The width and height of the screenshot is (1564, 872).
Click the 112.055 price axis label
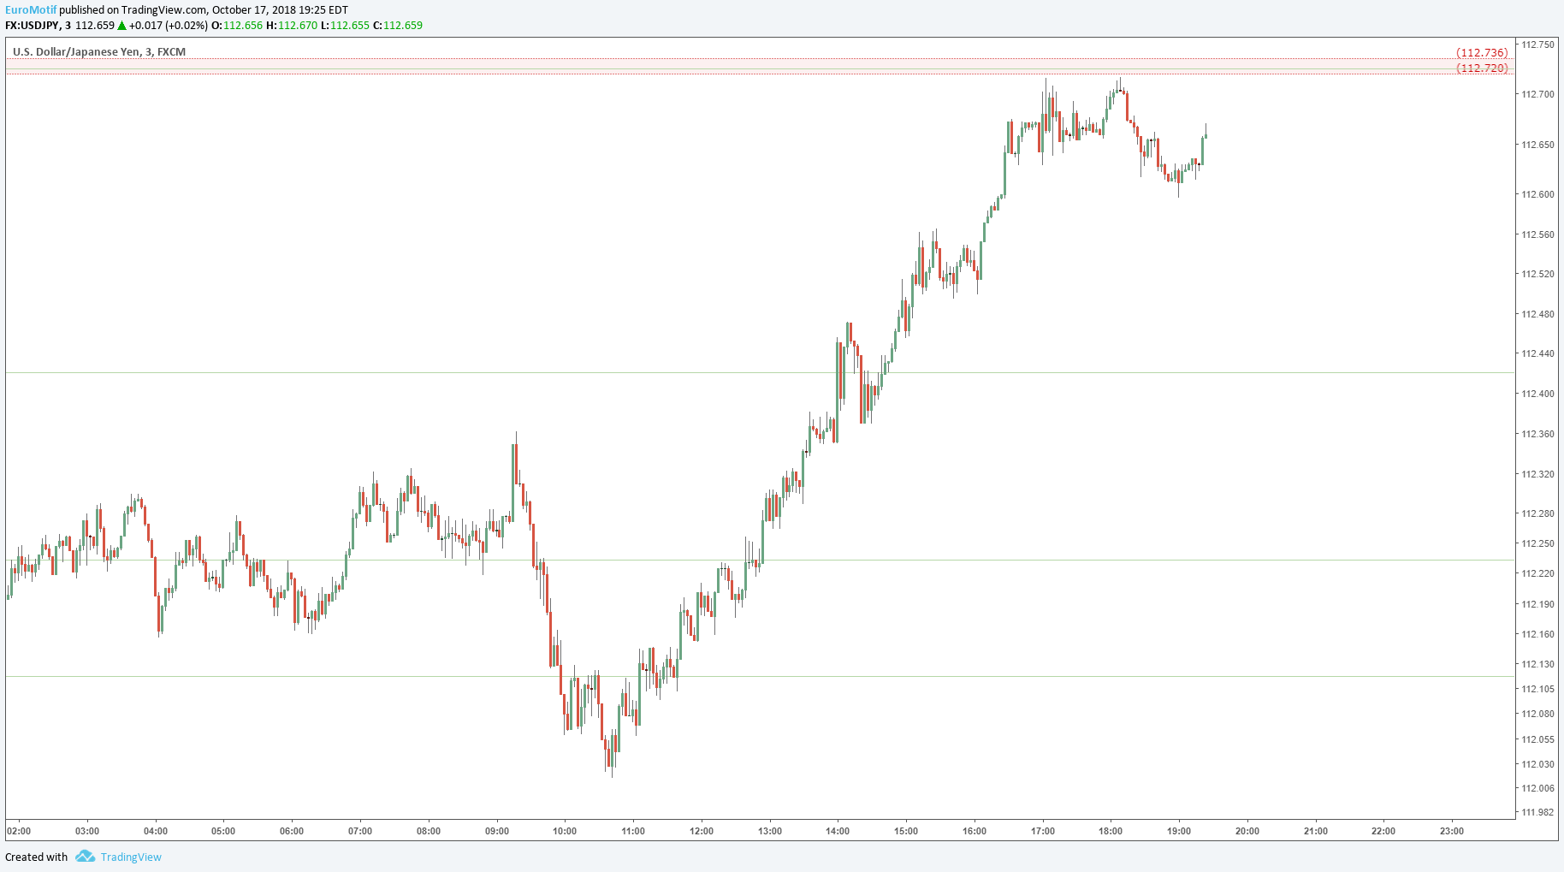click(x=1537, y=739)
